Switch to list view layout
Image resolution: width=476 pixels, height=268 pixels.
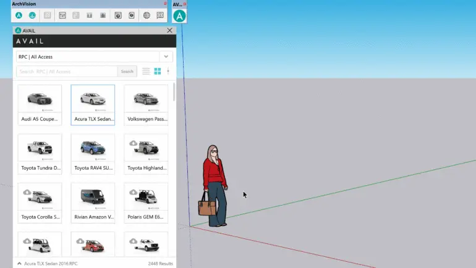coord(146,71)
